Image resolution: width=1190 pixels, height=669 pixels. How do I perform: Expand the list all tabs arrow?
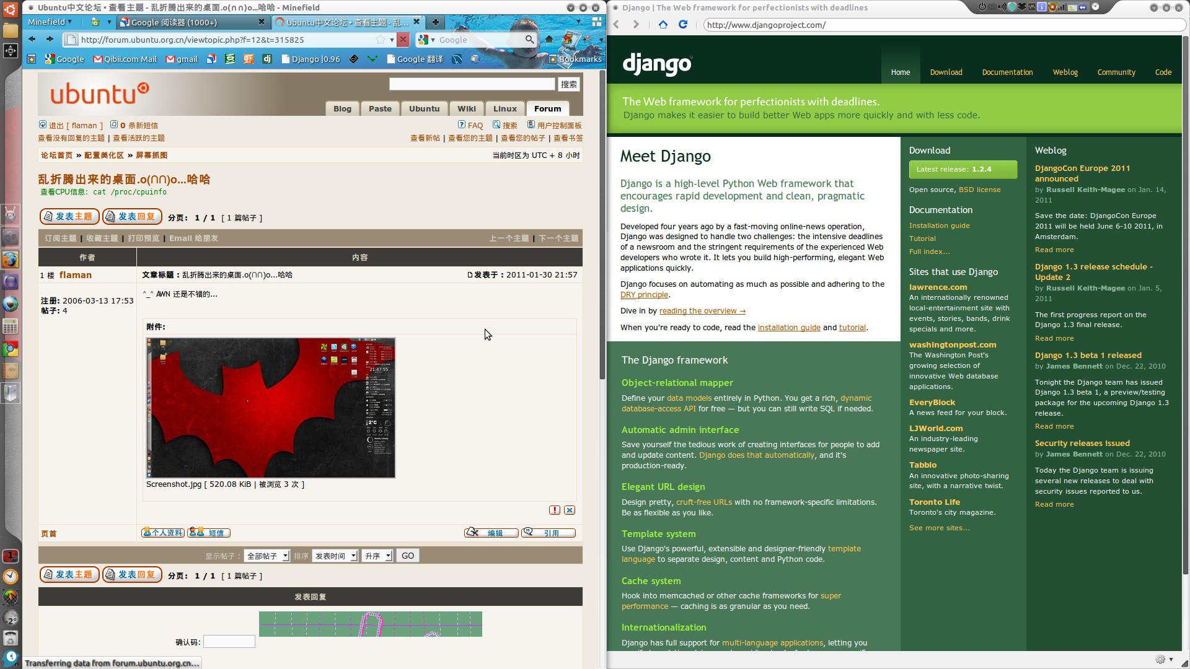tap(578, 22)
